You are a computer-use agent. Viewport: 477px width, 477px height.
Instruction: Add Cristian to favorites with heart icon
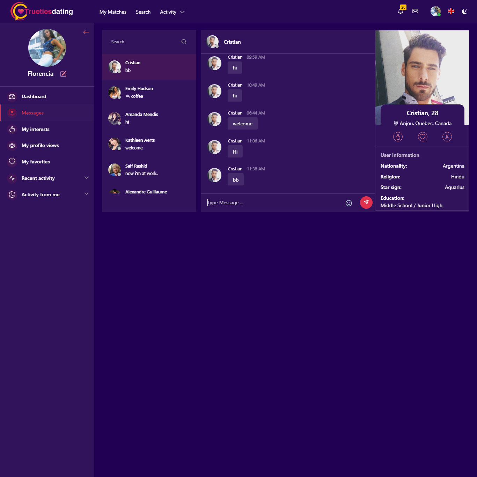423,137
